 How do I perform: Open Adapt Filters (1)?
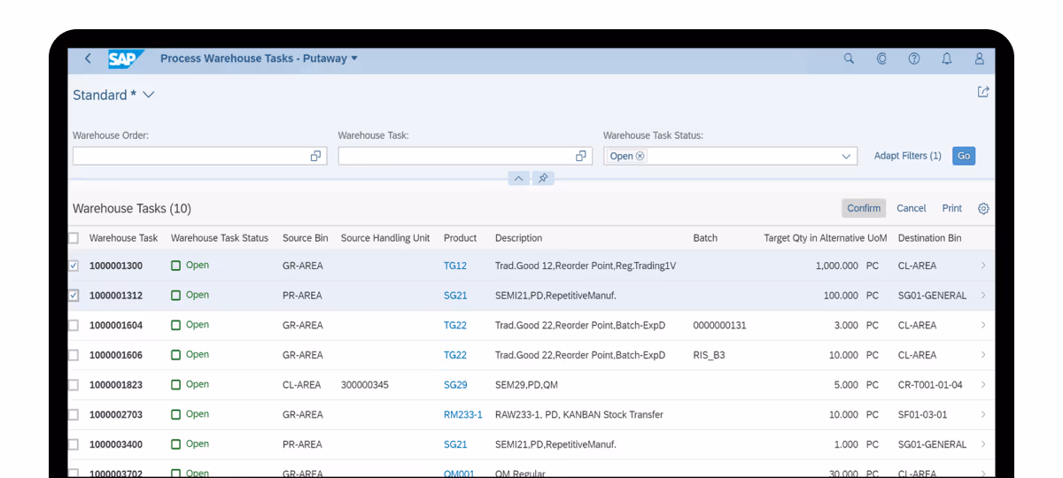907,156
